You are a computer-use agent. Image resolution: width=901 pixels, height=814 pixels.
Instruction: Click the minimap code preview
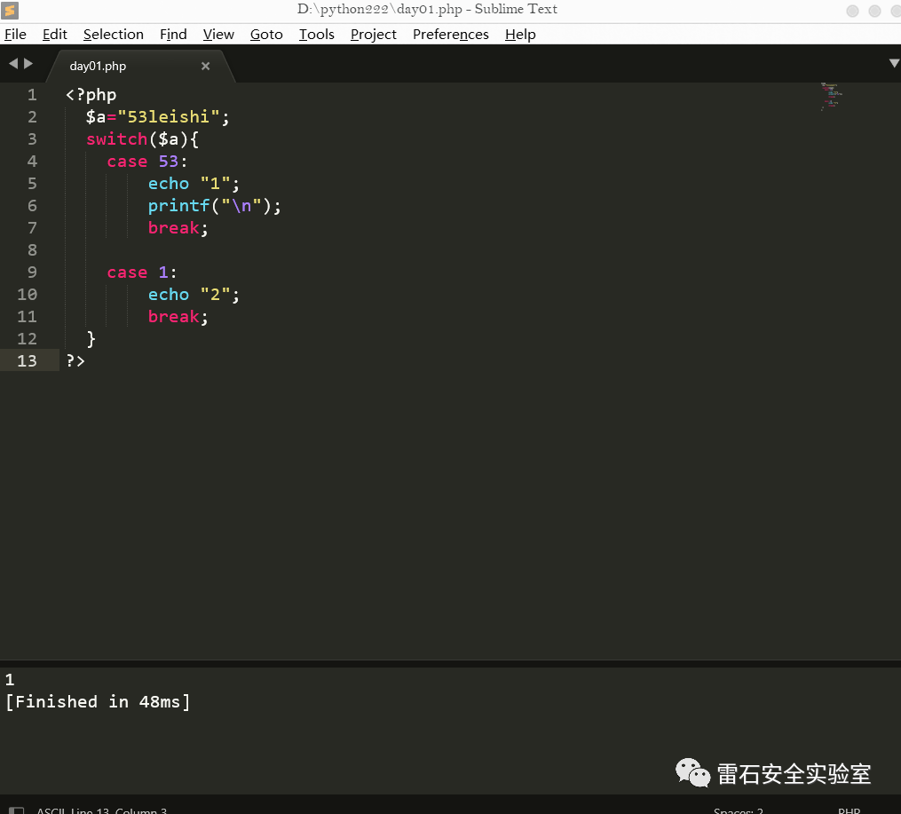coord(831,96)
